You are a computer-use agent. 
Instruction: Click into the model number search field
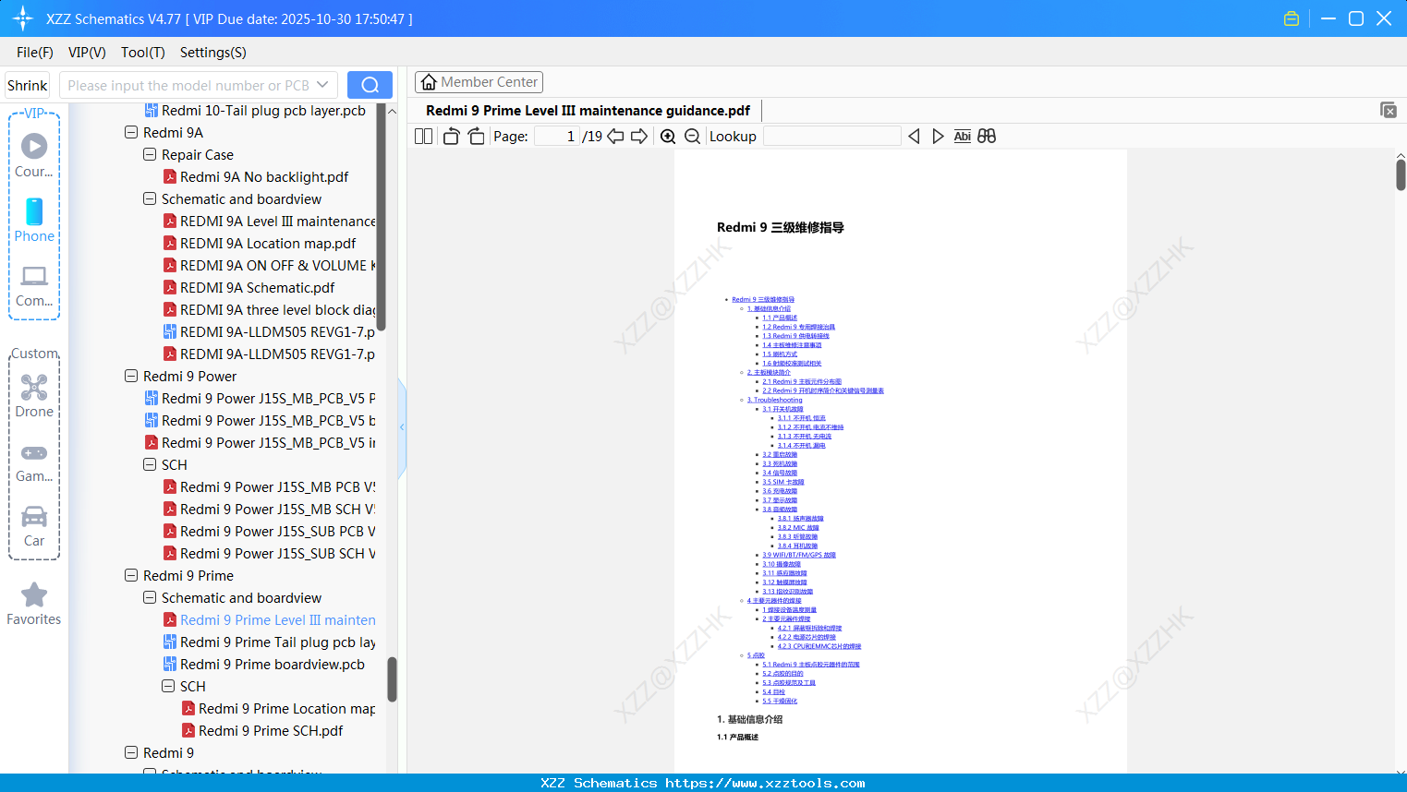pyautogui.click(x=189, y=85)
